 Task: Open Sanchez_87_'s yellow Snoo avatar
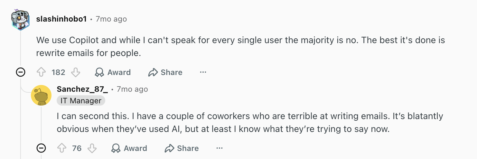point(41,95)
